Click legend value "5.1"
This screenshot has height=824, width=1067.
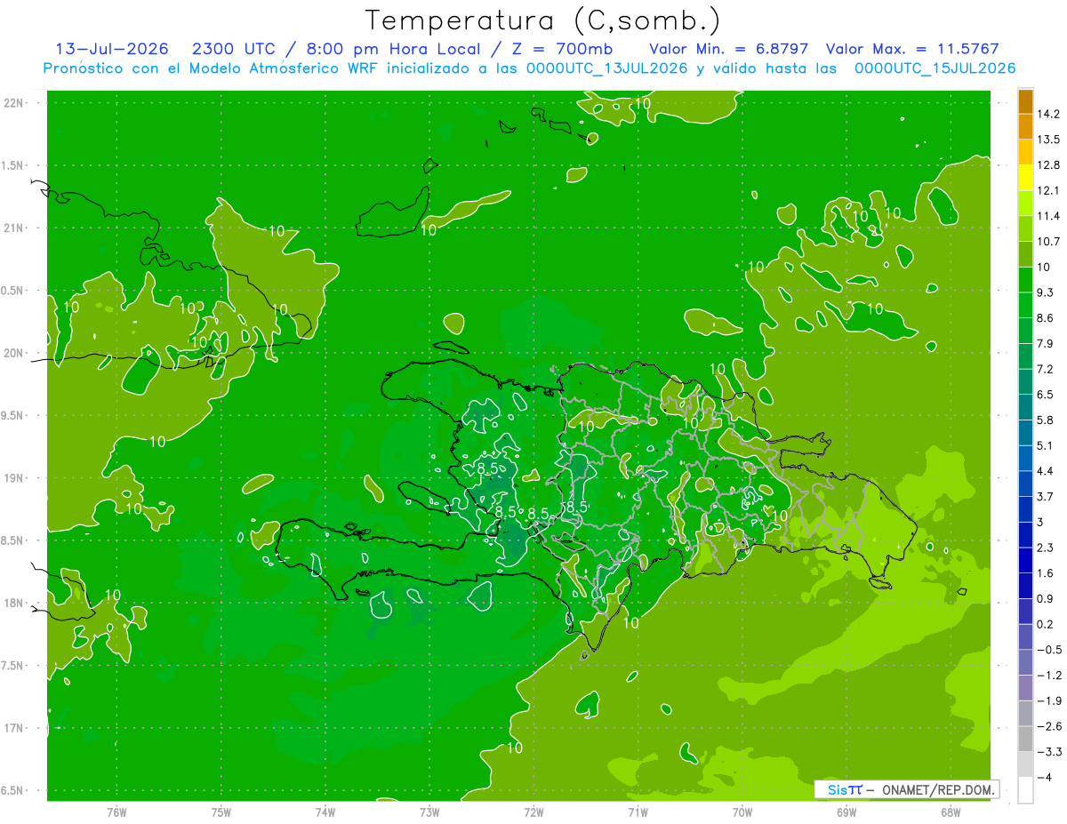(1046, 445)
